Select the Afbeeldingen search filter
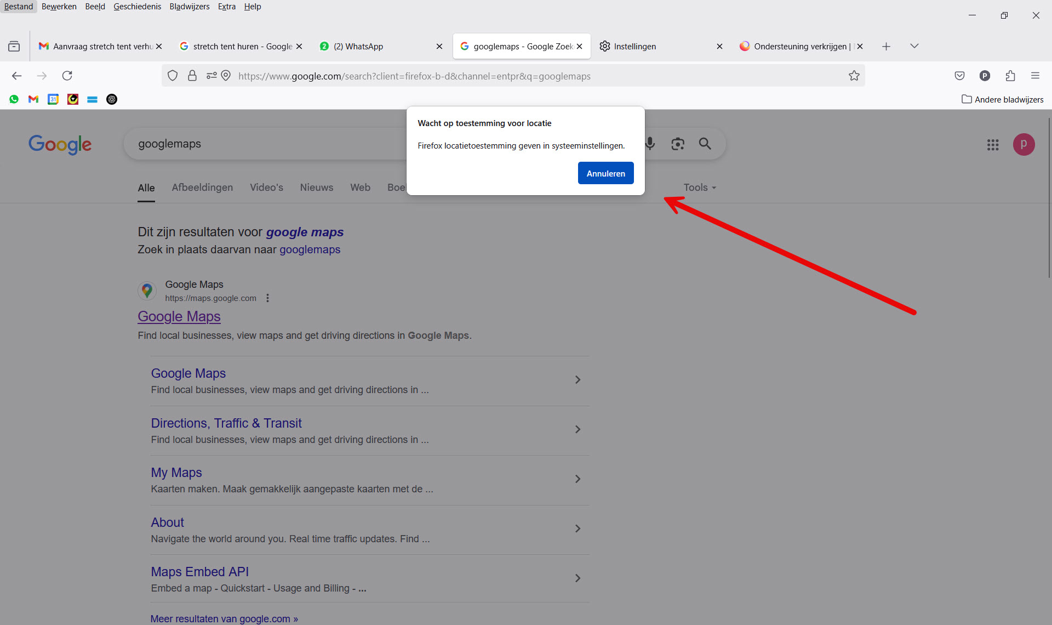 pos(202,187)
